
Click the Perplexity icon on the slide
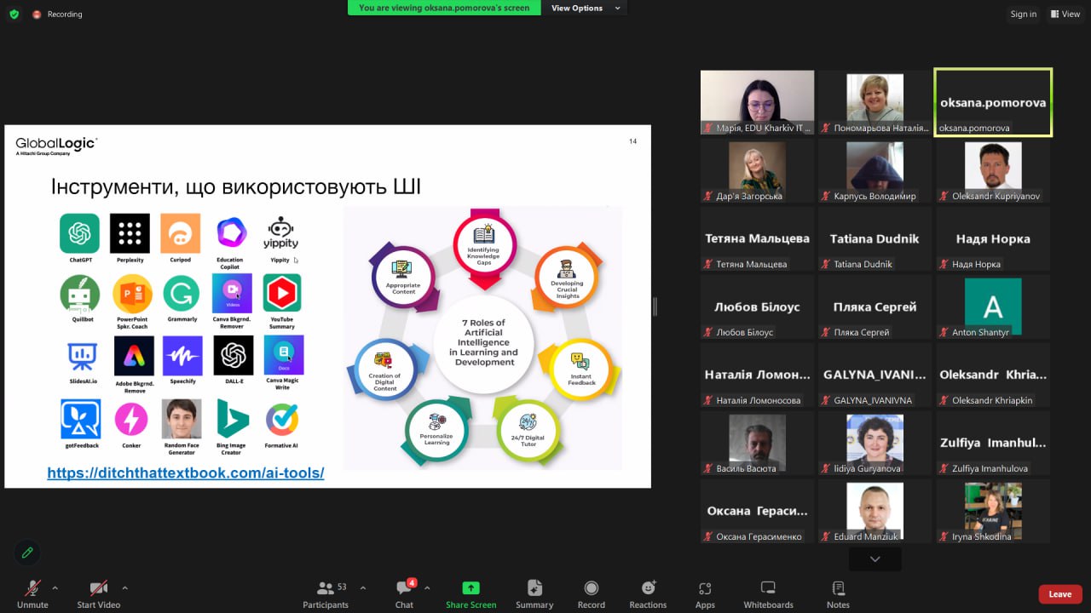[130, 233]
